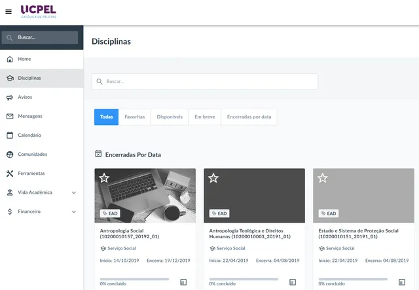Click the Ferramentas tools icon
The image size is (419, 290).
click(x=10, y=173)
